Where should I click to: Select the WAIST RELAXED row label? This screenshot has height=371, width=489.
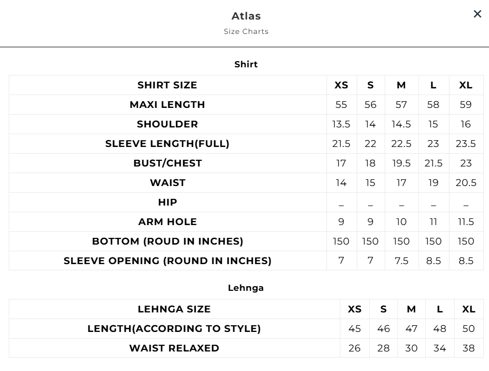coord(174,348)
